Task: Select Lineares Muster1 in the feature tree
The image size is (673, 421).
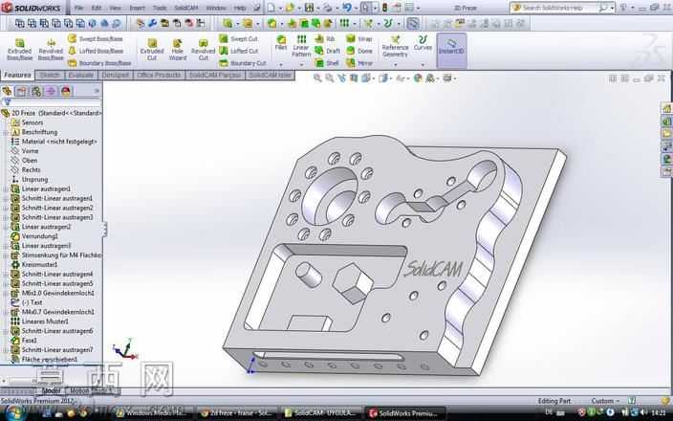Action: pos(45,321)
